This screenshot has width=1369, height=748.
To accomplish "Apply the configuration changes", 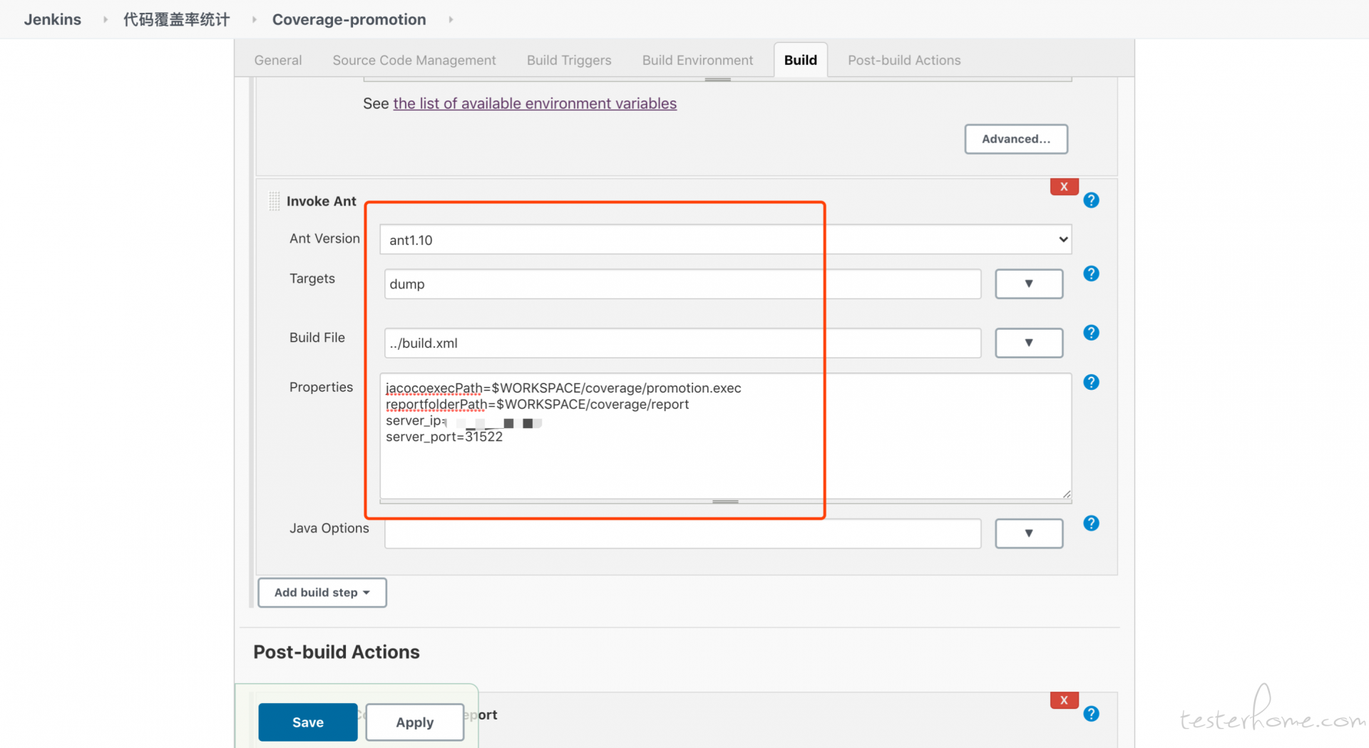I will 415,722.
